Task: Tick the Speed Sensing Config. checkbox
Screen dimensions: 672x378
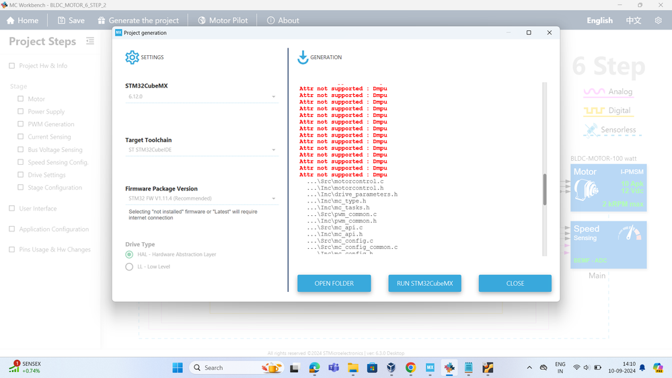Action: (x=21, y=162)
